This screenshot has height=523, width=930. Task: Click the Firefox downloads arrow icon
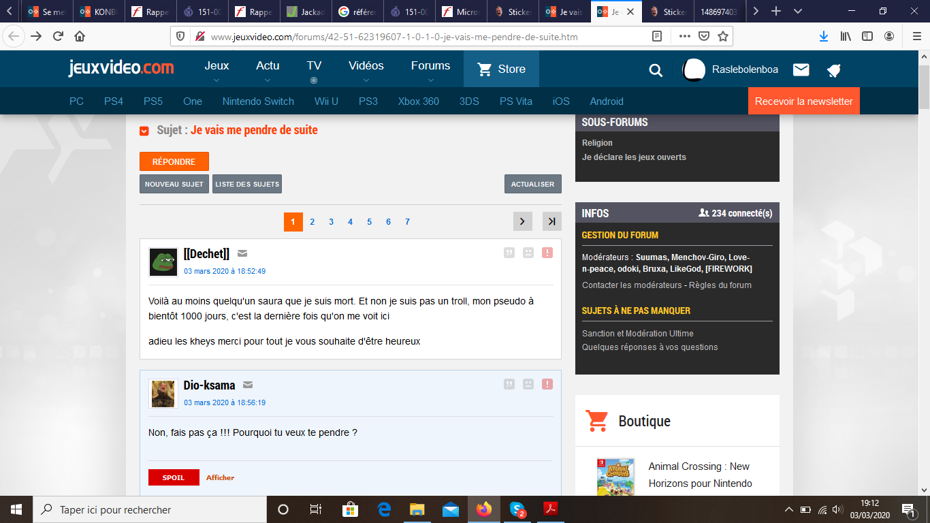pyautogui.click(x=823, y=36)
